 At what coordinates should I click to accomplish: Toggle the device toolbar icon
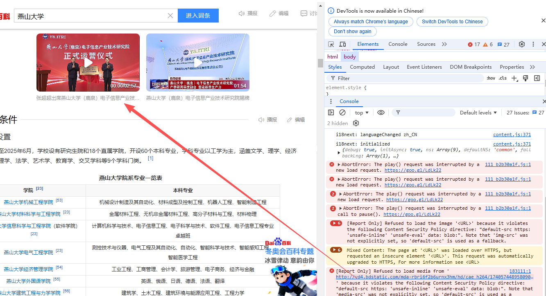(x=342, y=44)
